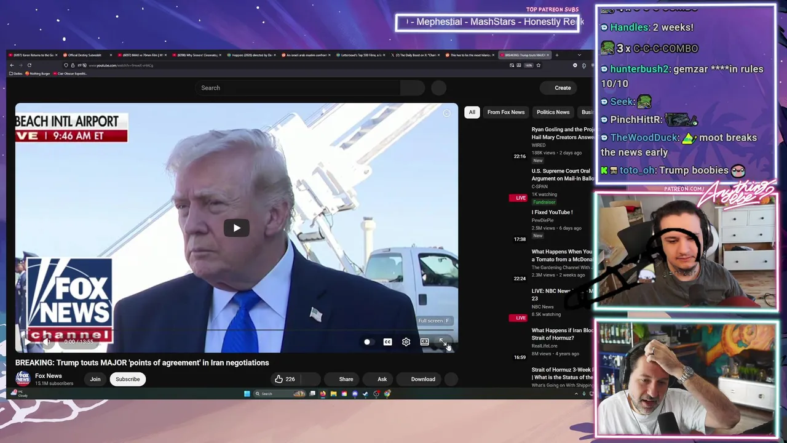The height and width of the screenshot is (443, 787).
Task: Mute the video with the volume icon
Action: [x=47, y=341]
